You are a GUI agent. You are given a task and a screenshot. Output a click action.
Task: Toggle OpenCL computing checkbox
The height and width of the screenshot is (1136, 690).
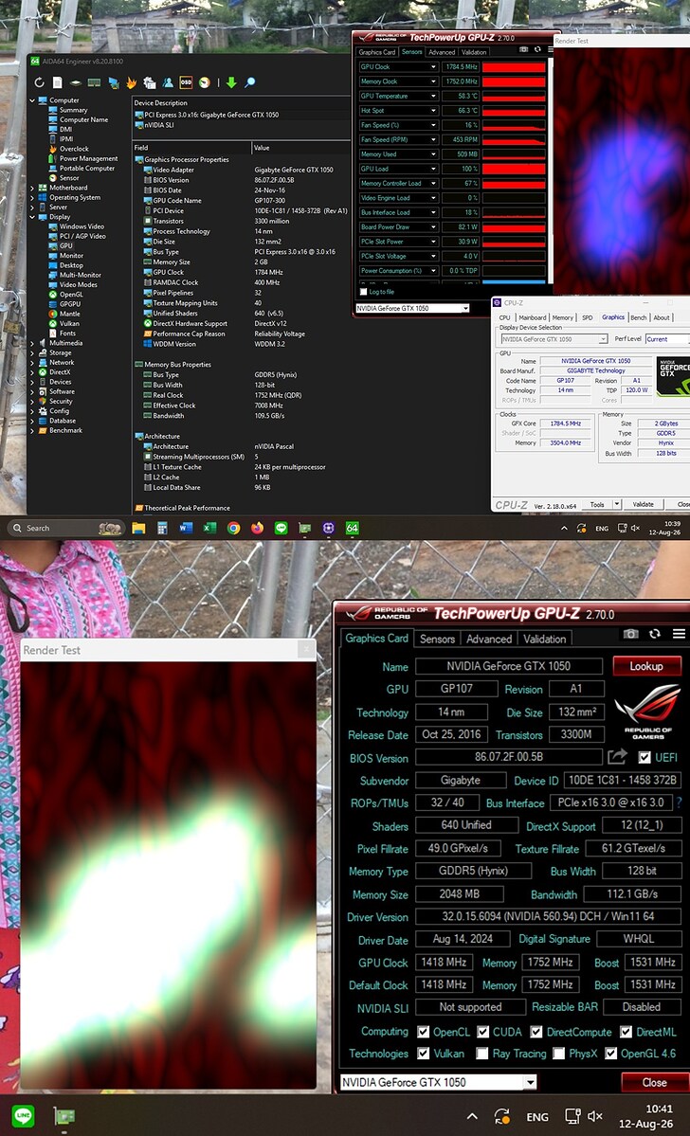[x=424, y=1032]
